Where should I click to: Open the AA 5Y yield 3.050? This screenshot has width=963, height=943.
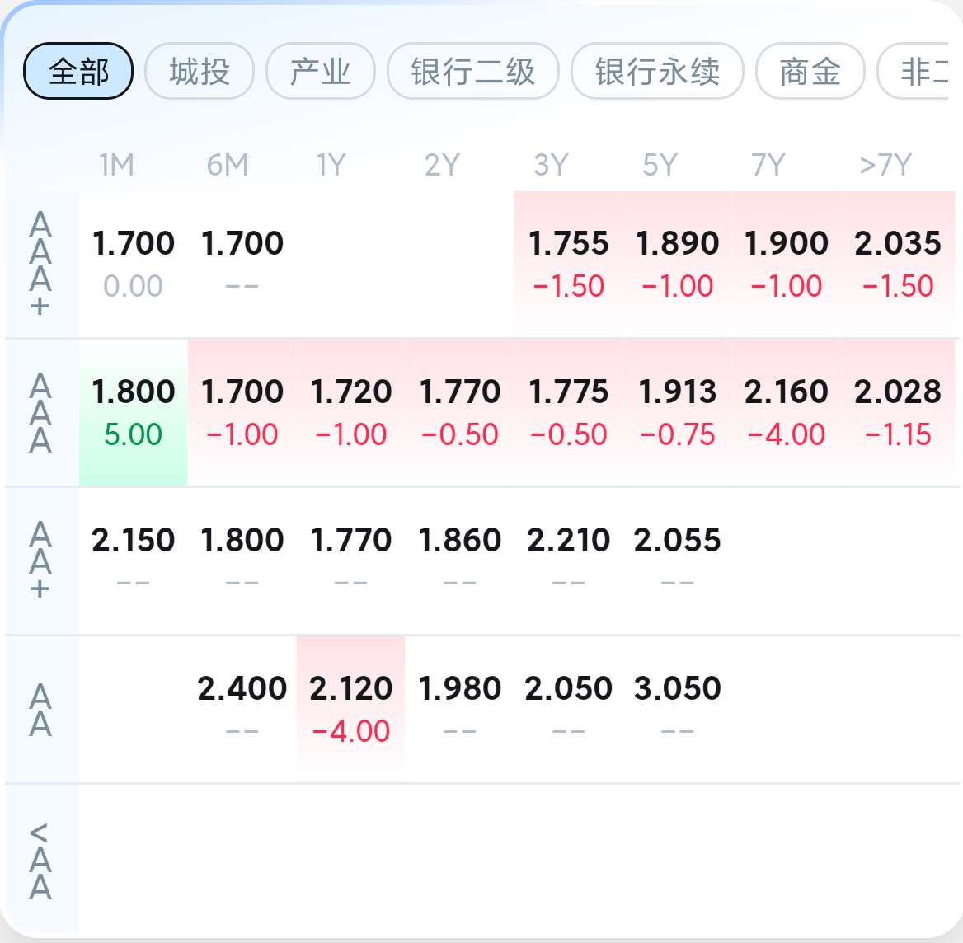[678, 710]
